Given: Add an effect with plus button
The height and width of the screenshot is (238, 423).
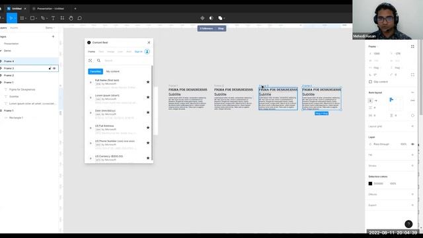Looking at the screenshot, I should coord(412,194).
